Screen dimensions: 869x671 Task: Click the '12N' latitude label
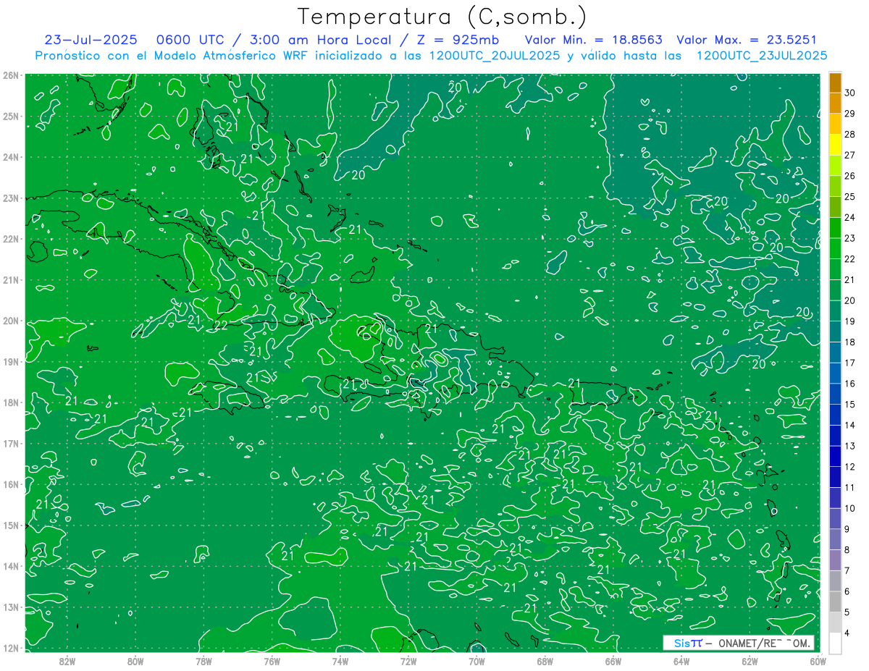click(x=11, y=648)
